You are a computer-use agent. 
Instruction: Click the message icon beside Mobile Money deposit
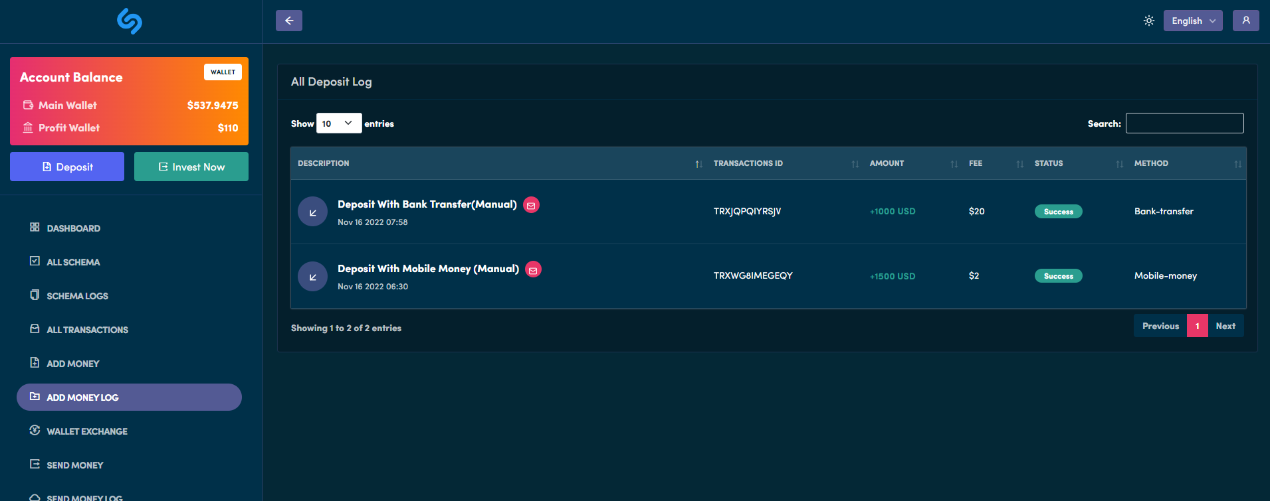click(x=533, y=269)
